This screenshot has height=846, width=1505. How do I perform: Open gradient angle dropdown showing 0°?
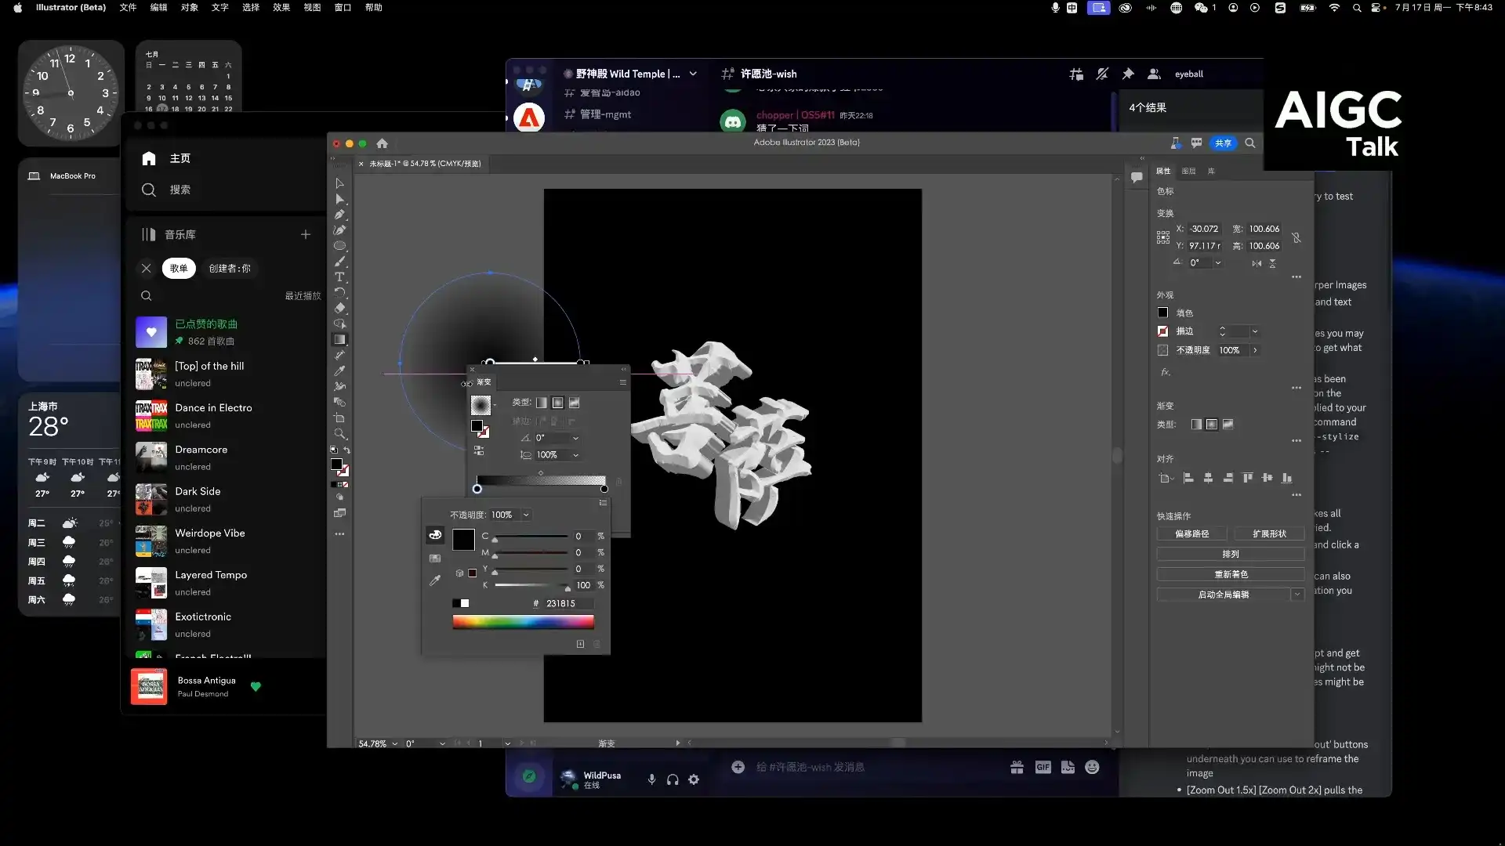(x=575, y=438)
